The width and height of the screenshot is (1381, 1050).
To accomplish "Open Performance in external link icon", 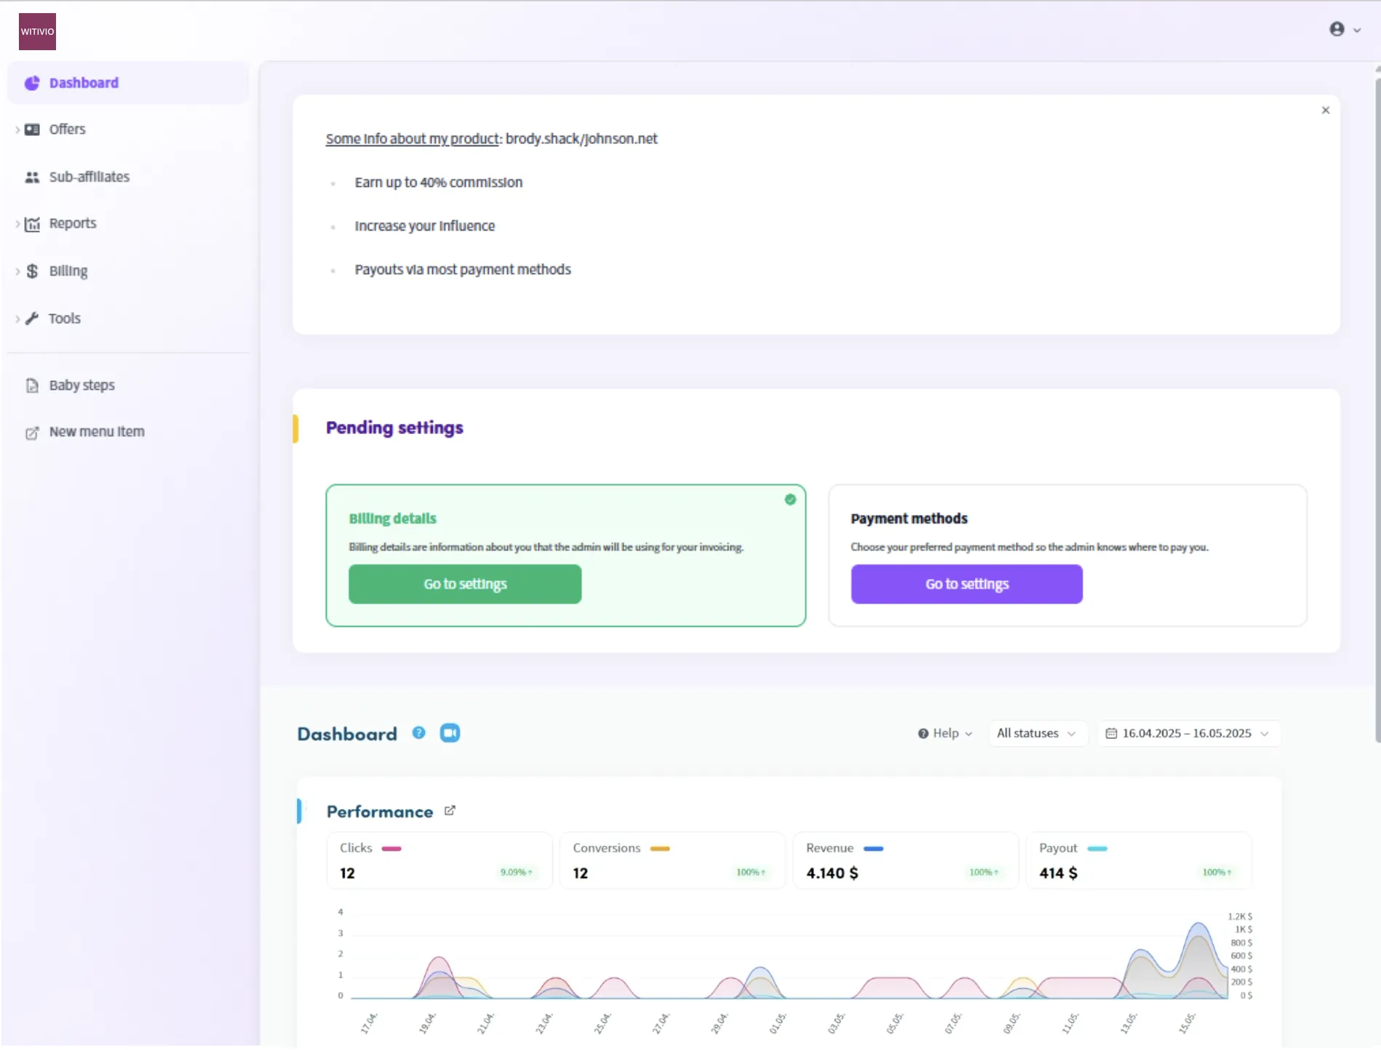I will [450, 811].
